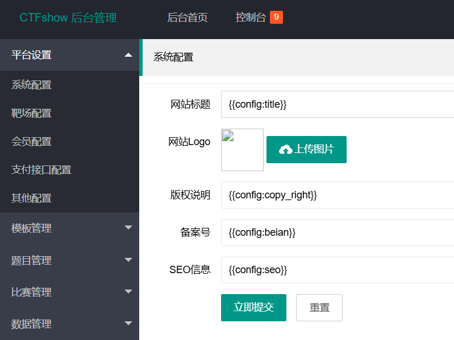Expand the 题目管理 dropdown arrow
The height and width of the screenshot is (340, 454).
coord(128,260)
